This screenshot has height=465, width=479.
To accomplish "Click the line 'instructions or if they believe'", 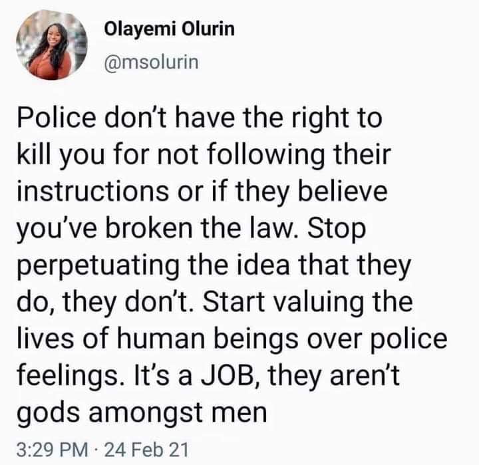I will [x=202, y=192].
